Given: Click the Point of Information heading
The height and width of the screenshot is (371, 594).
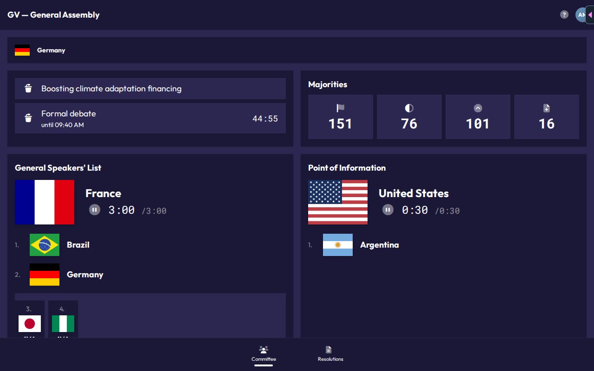Looking at the screenshot, I should 347,168.
